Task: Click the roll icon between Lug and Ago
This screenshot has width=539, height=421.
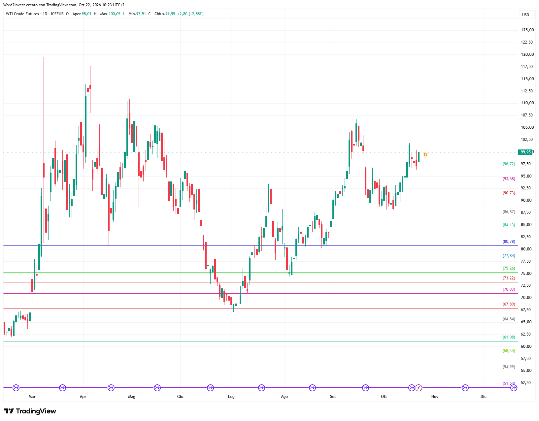Action: (261, 388)
